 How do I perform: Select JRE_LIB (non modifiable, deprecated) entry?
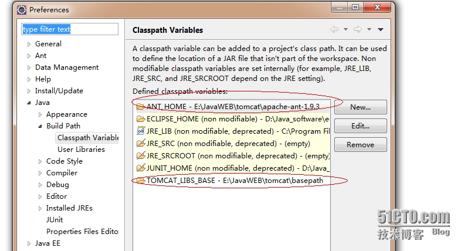232,131
